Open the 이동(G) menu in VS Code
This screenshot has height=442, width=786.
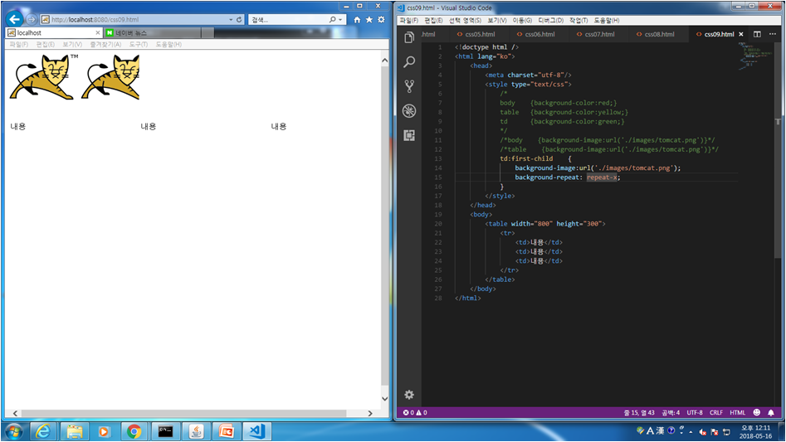(x=522, y=21)
